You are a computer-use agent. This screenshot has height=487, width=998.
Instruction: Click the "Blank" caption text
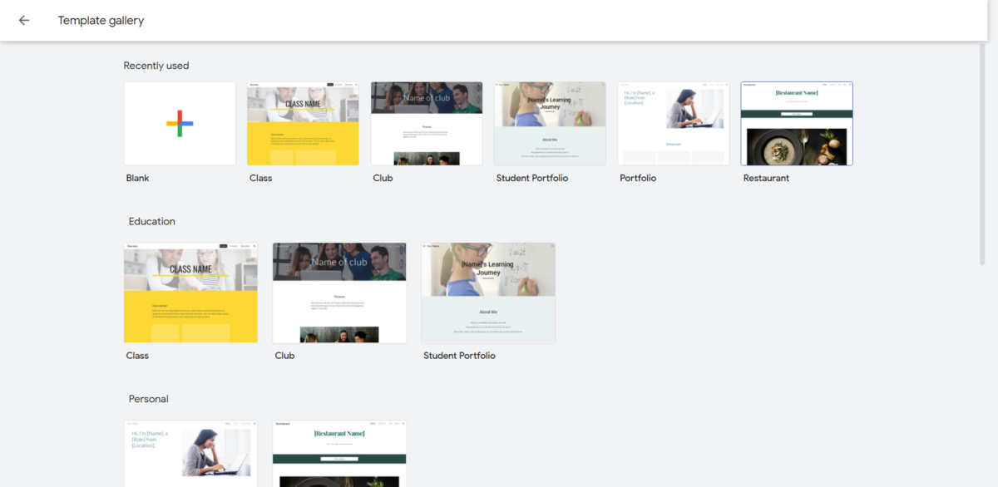point(138,178)
